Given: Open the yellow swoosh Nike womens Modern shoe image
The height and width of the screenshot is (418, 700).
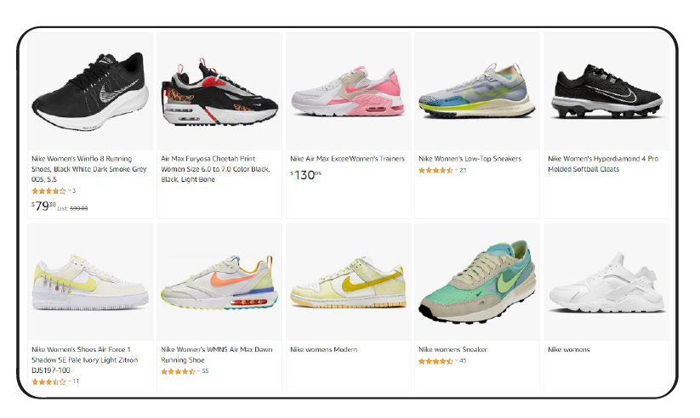Looking at the screenshot, I should [x=348, y=282].
